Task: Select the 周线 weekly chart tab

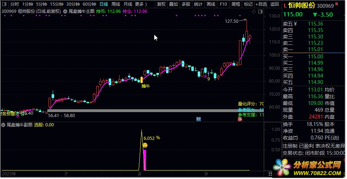Action: [x=116, y=4]
